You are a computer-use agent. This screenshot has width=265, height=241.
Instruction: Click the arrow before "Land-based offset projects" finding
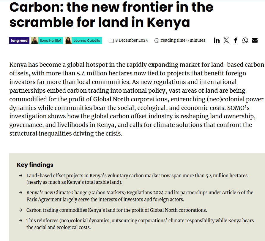20,176
